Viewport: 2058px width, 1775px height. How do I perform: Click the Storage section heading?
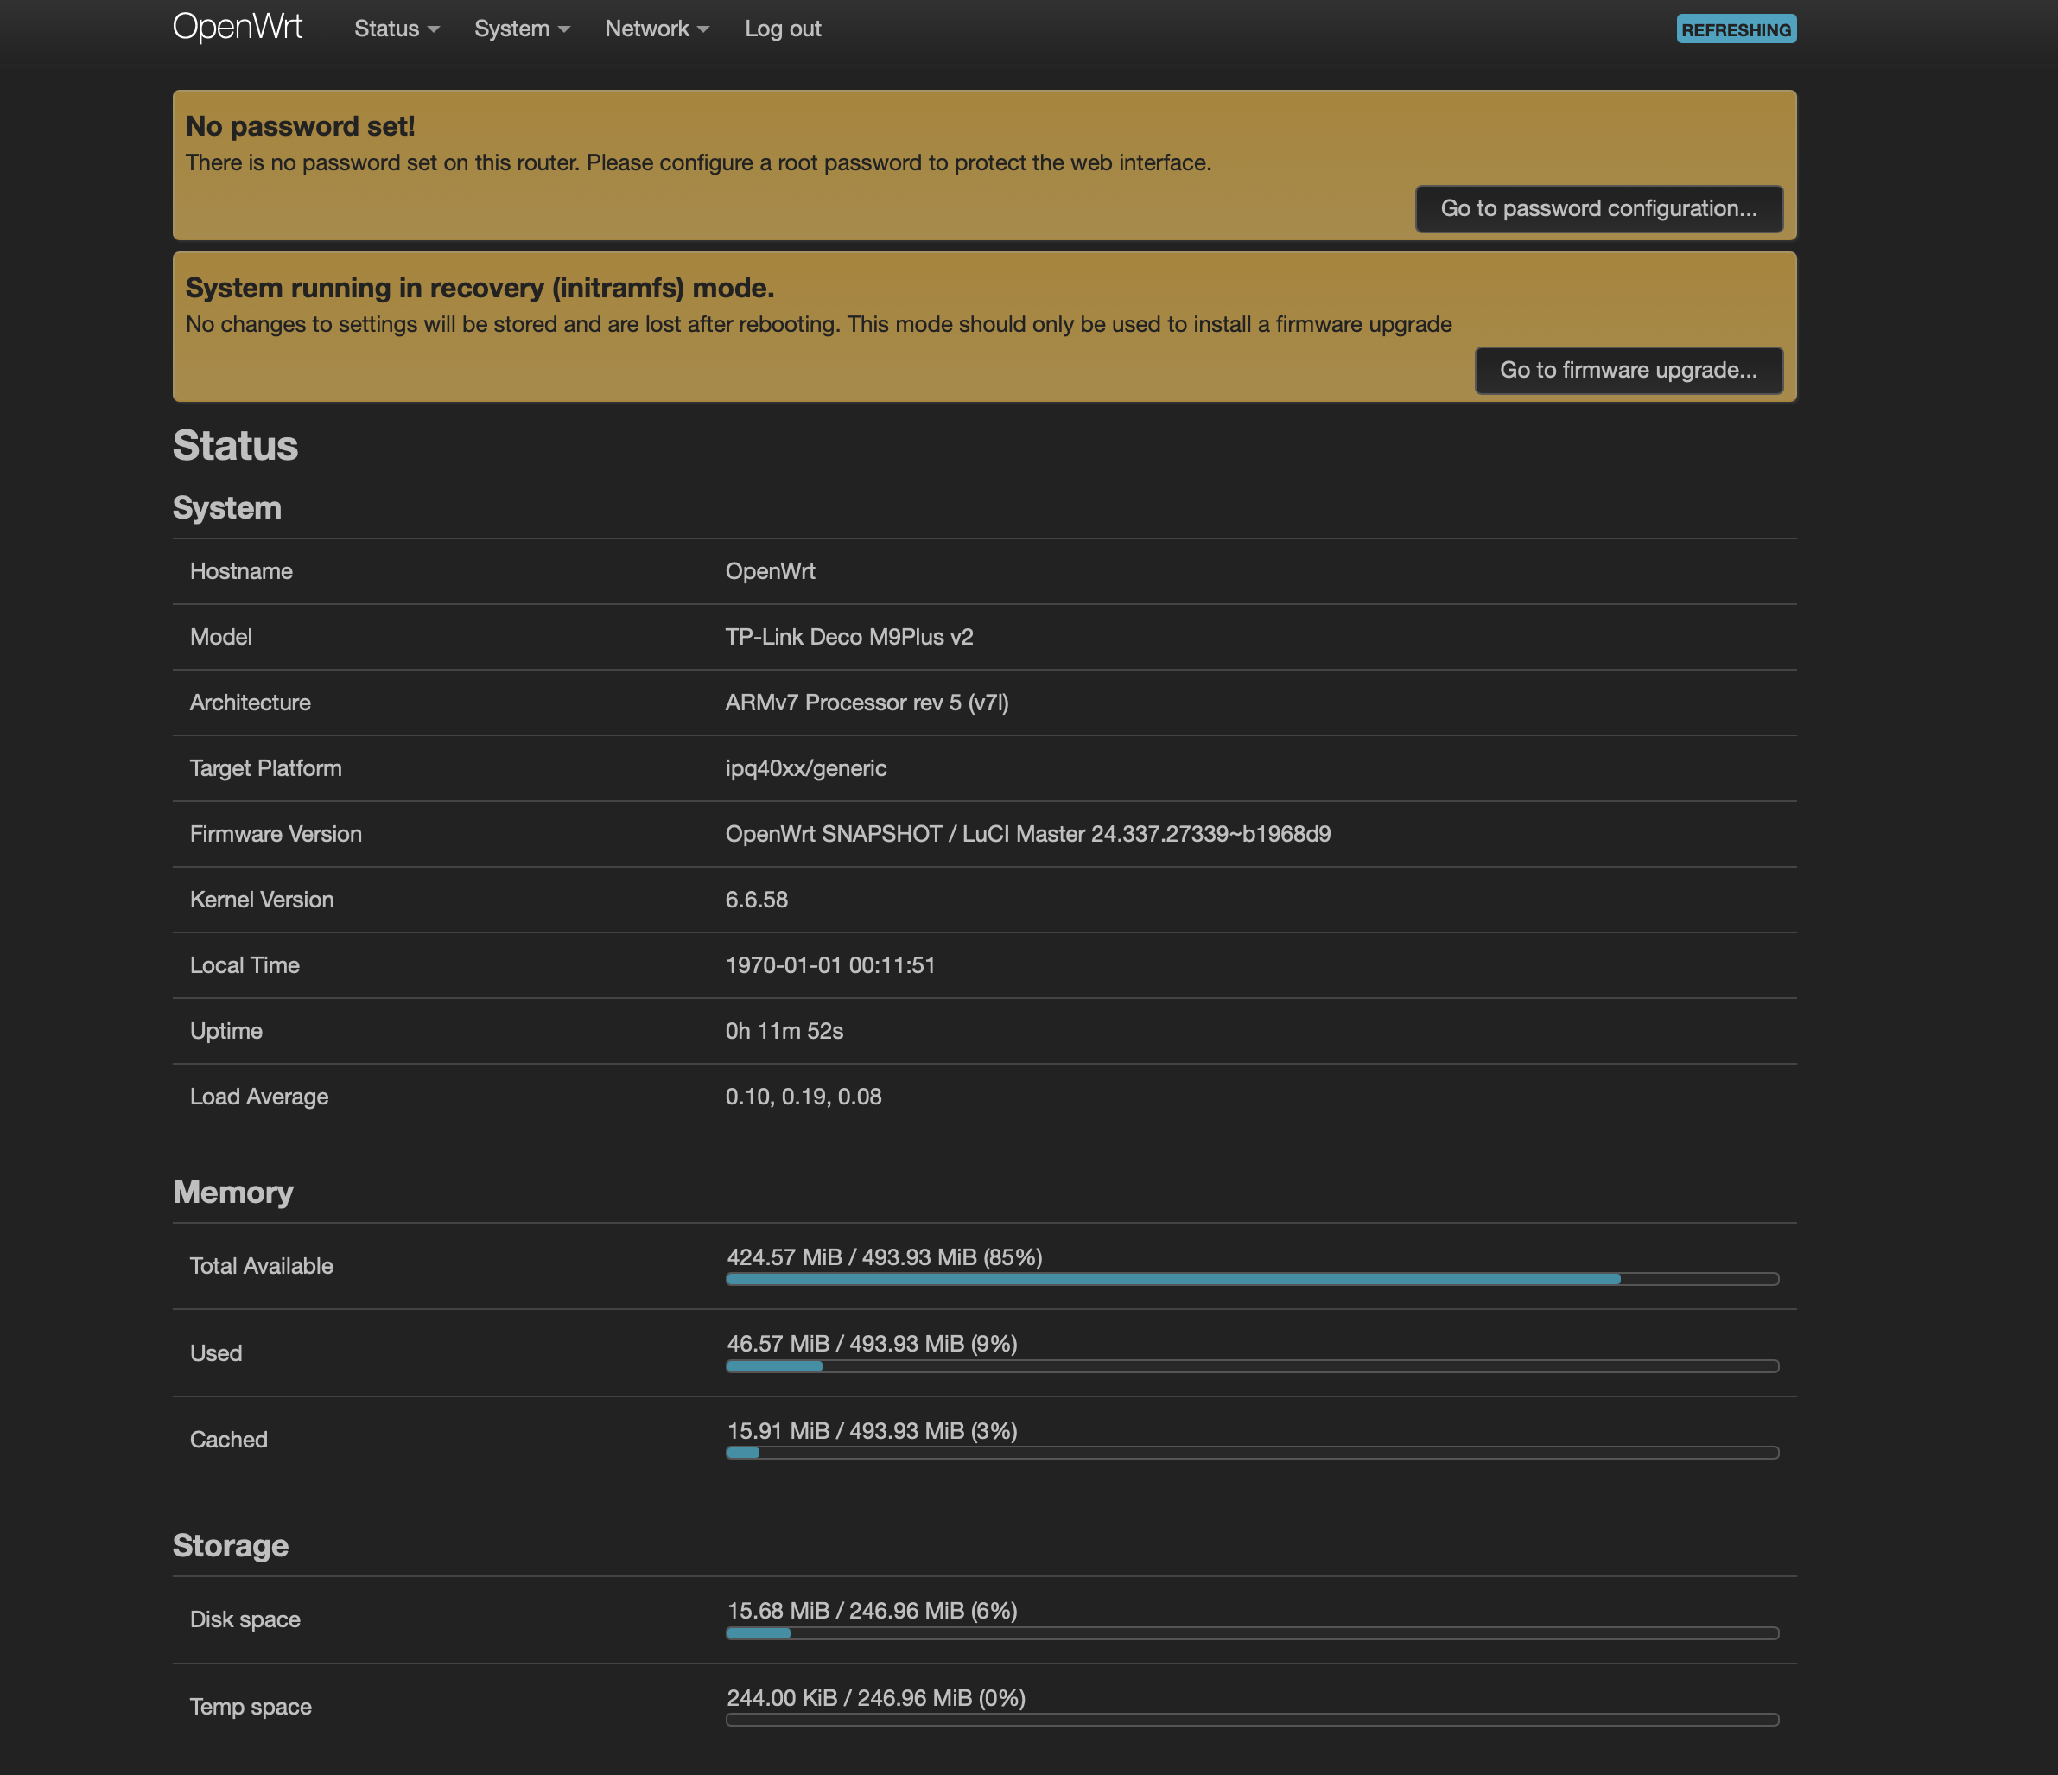pos(231,1545)
